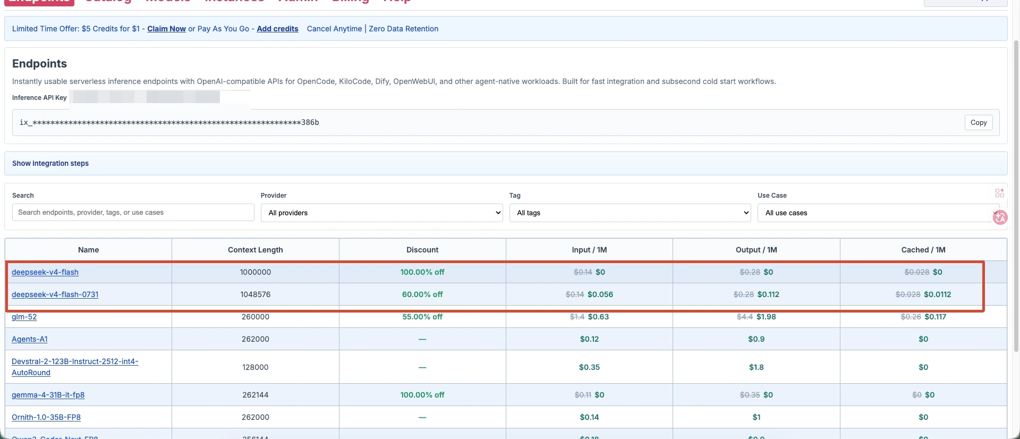
Task: Click the $0.35 input price for Devstral
Action: tap(589, 367)
